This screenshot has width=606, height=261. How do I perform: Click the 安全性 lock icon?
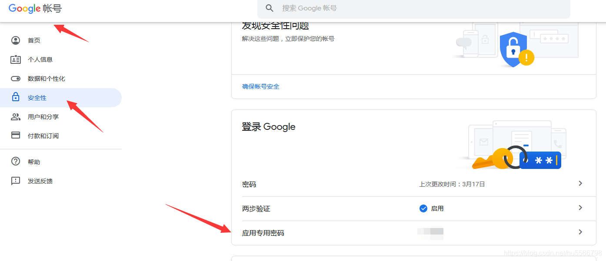coord(16,97)
